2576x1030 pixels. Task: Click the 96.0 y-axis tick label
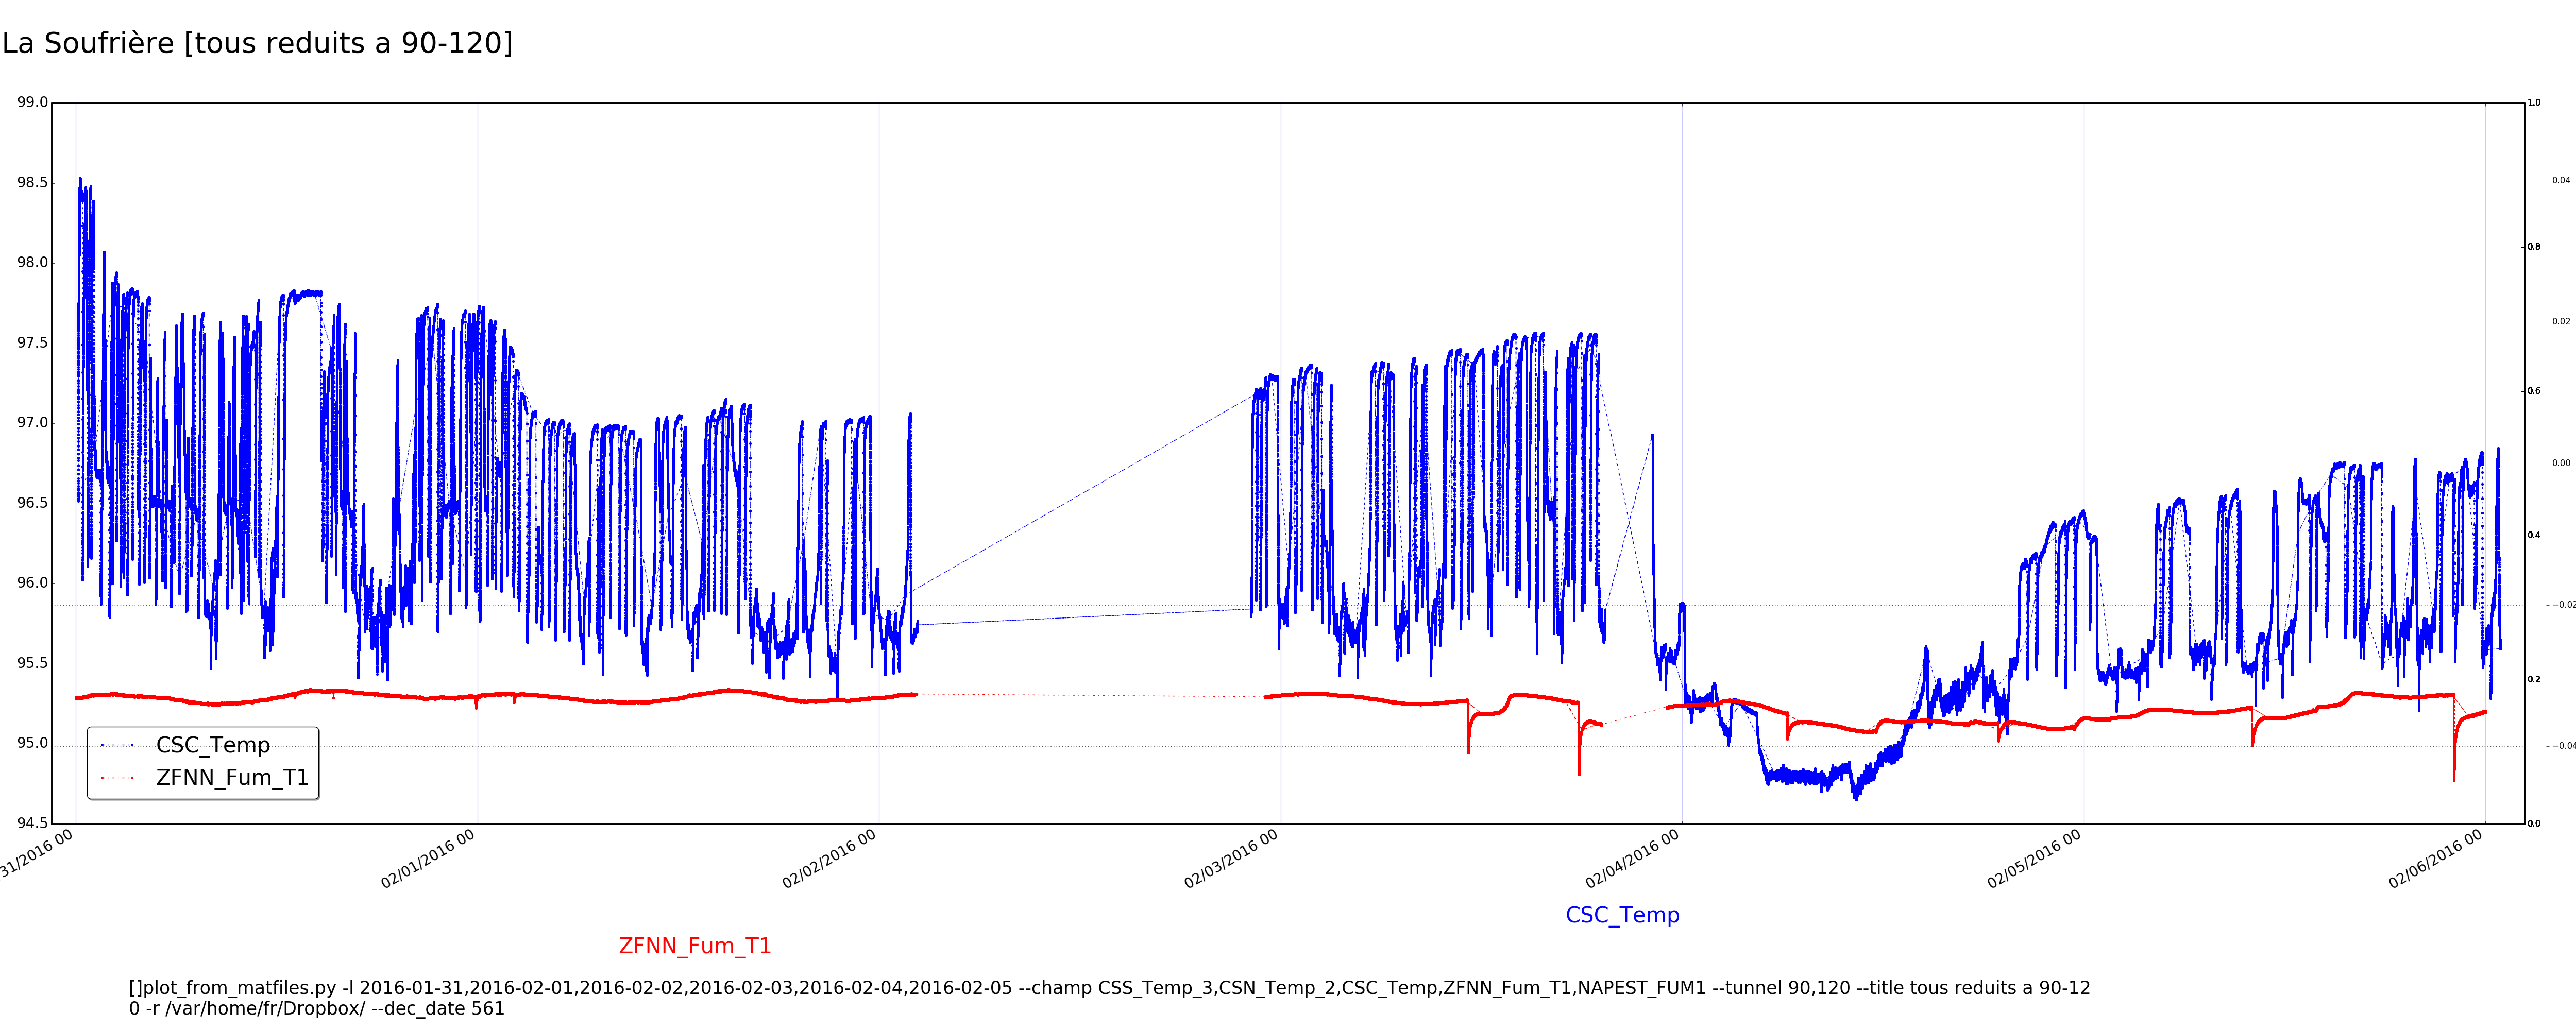click(x=32, y=582)
